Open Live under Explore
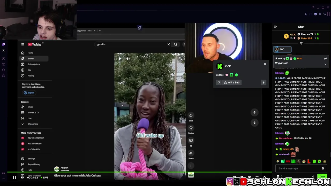 coord(34,118)
